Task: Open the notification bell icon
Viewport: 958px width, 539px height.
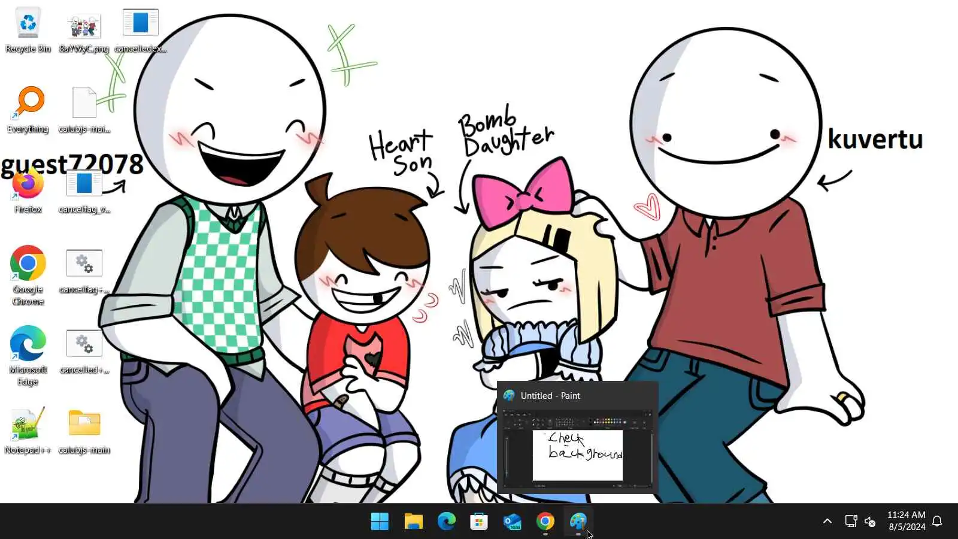Action: [938, 522]
